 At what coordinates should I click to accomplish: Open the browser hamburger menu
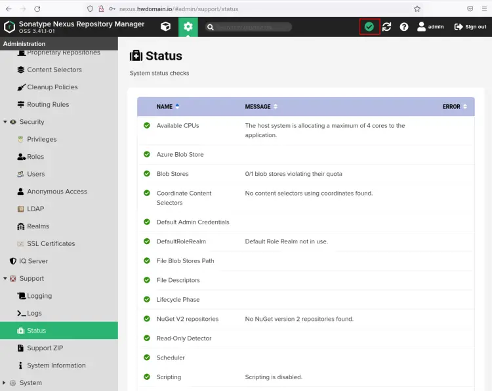pyautogui.click(x=485, y=9)
